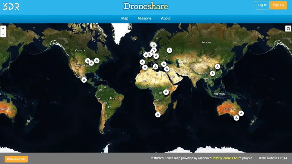Click the Россия map label
This screenshot has width=292, height=164.
(206, 43)
